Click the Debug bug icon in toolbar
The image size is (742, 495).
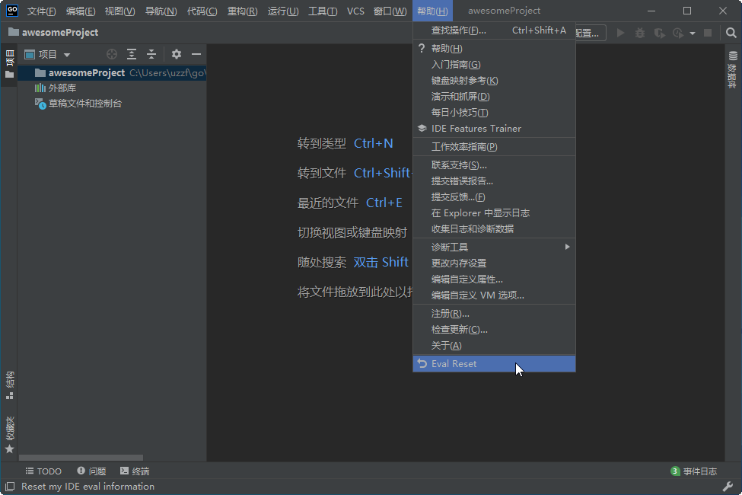click(640, 33)
